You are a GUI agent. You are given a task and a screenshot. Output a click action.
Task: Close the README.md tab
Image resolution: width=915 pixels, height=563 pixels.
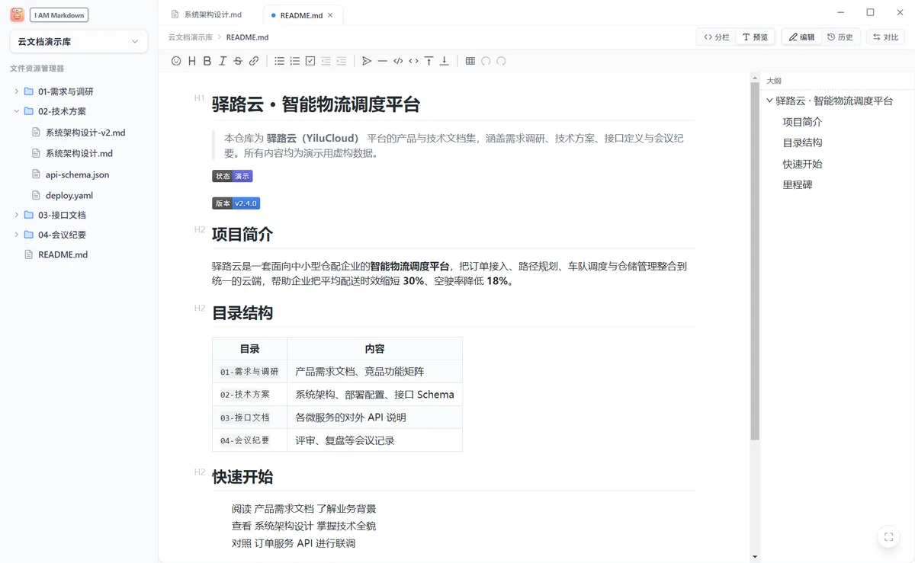[x=330, y=15]
